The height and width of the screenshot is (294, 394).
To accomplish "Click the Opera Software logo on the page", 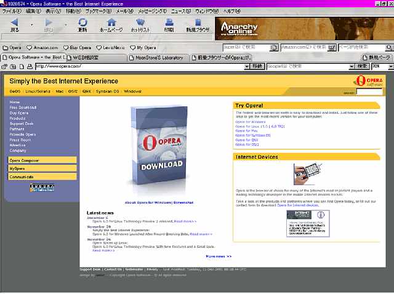I will point(368,81).
